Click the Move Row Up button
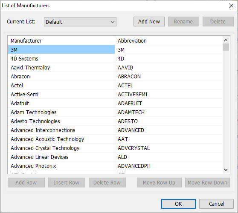This screenshot has height=213, width=238. click(159, 182)
